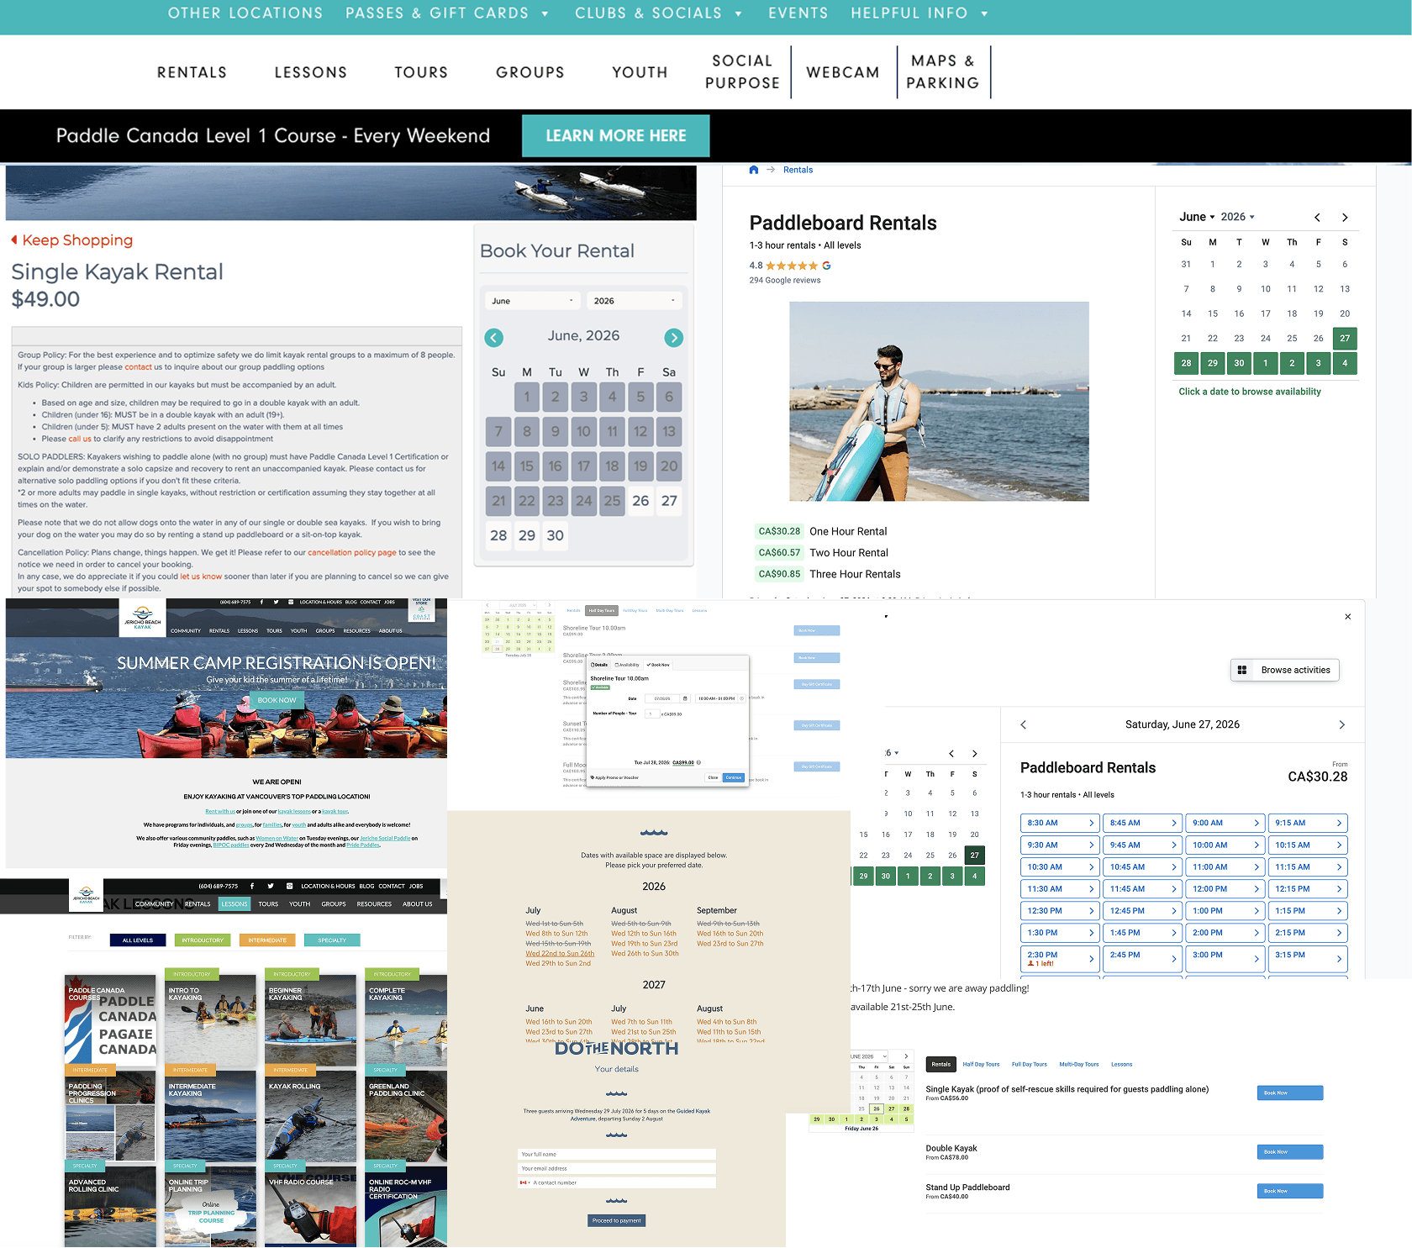Open June month dropdown in Paddleboard Rentals calendar

(x=1197, y=217)
